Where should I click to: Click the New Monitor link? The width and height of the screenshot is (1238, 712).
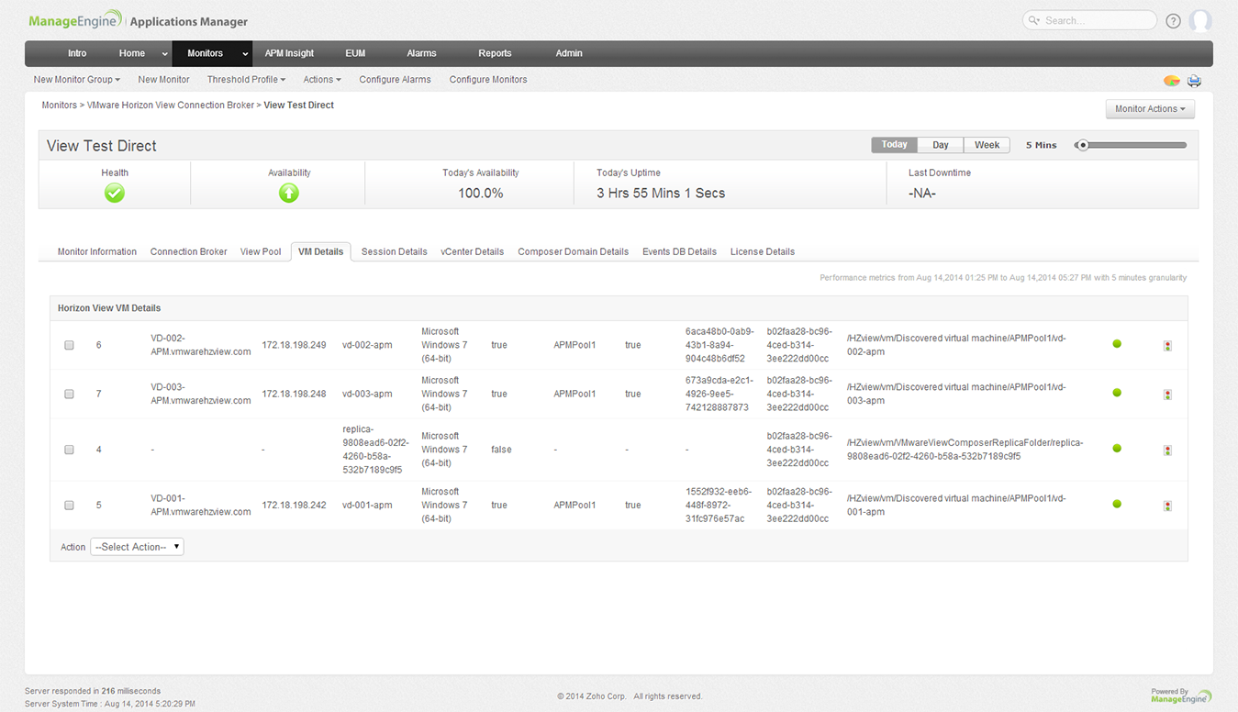[x=164, y=80]
